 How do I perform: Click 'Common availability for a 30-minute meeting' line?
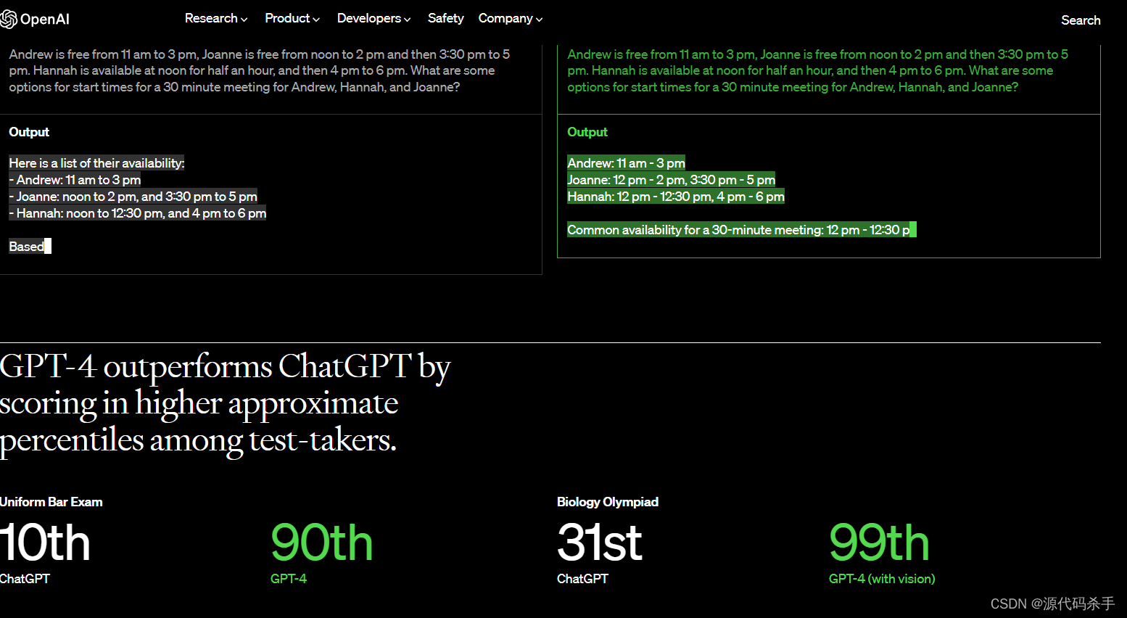(739, 230)
